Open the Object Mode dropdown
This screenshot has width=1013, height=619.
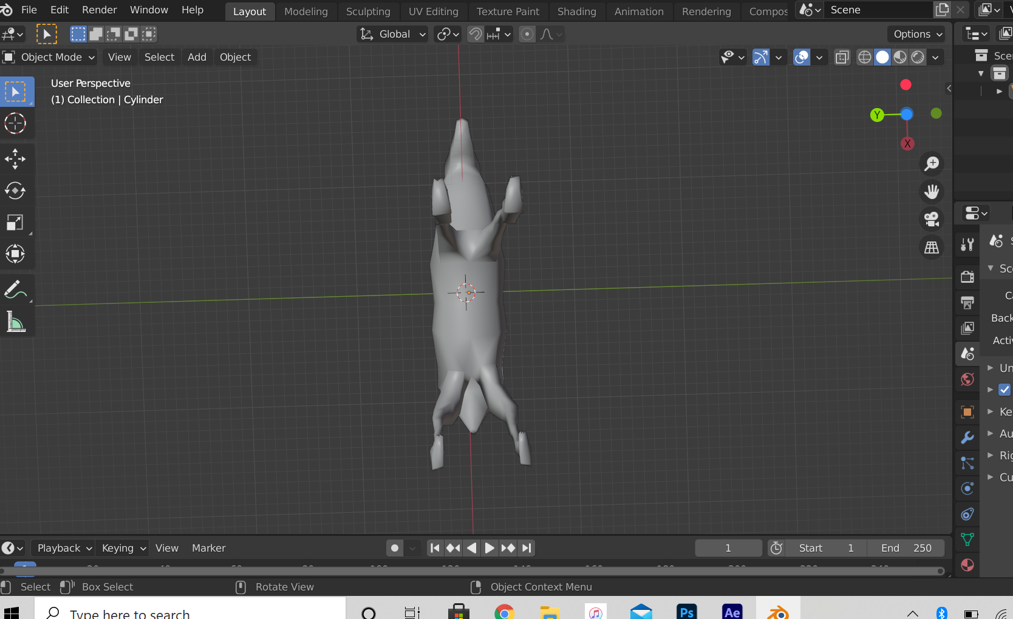pyautogui.click(x=49, y=57)
